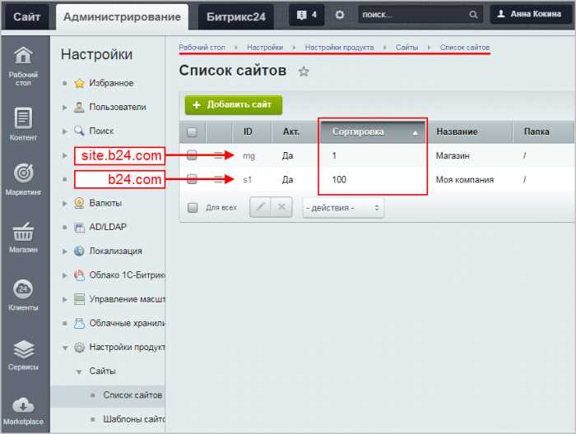Follow the Сайты breadcrumb link
The image size is (576, 434).
pos(406,48)
